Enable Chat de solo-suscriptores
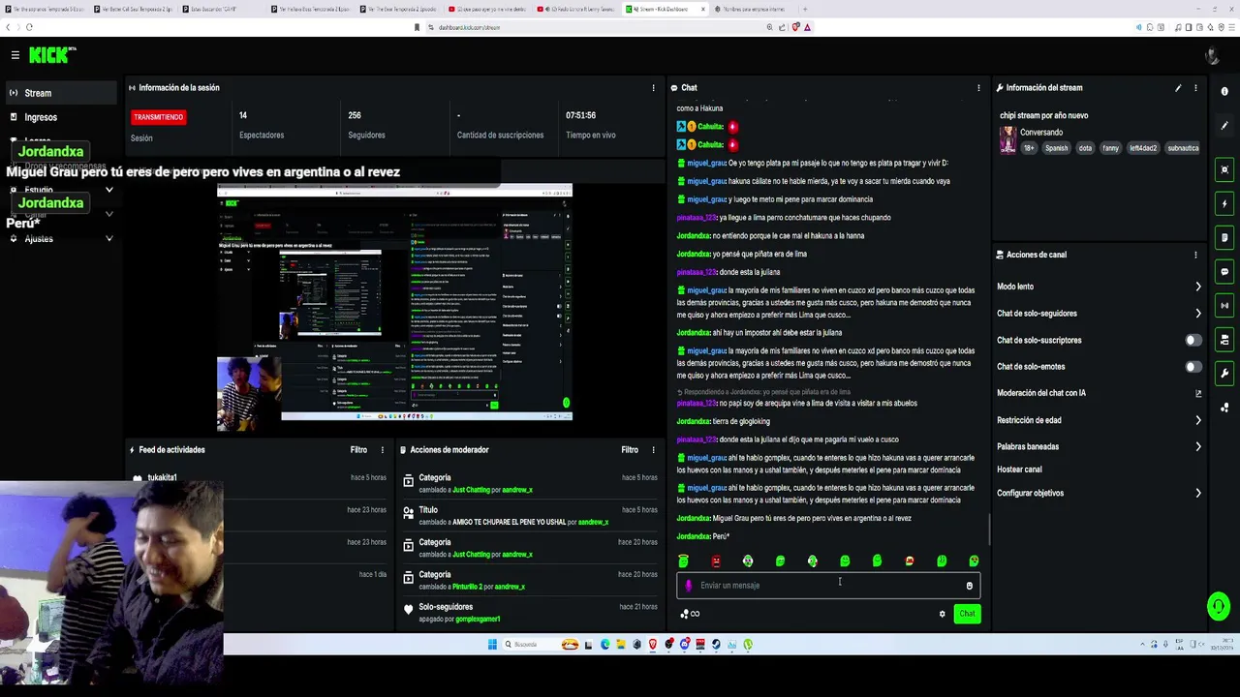This screenshot has height=697, width=1240. tap(1193, 340)
